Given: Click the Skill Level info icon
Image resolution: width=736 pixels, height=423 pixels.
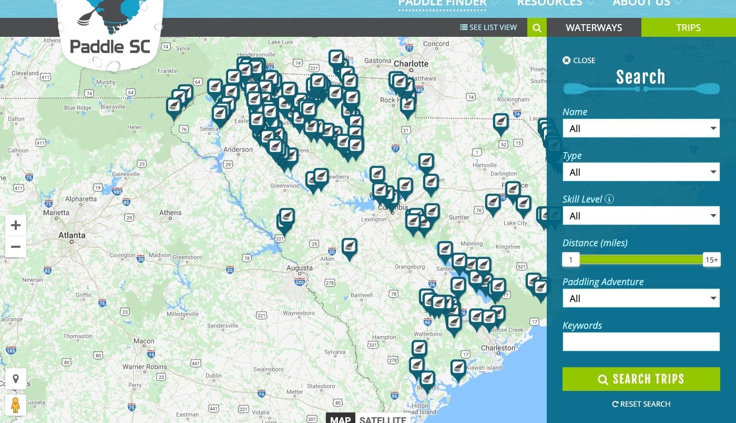Looking at the screenshot, I should click(609, 199).
